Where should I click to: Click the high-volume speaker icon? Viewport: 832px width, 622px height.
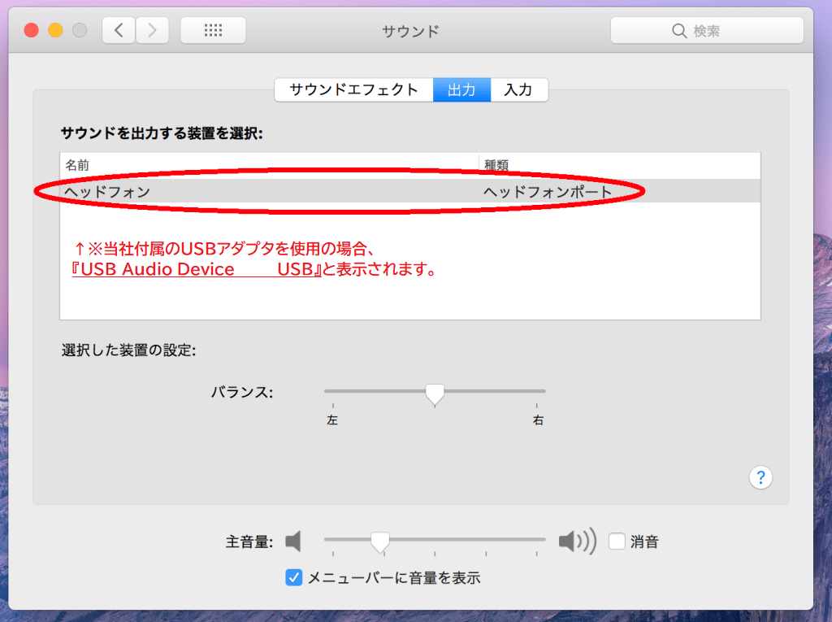tap(578, 542)
